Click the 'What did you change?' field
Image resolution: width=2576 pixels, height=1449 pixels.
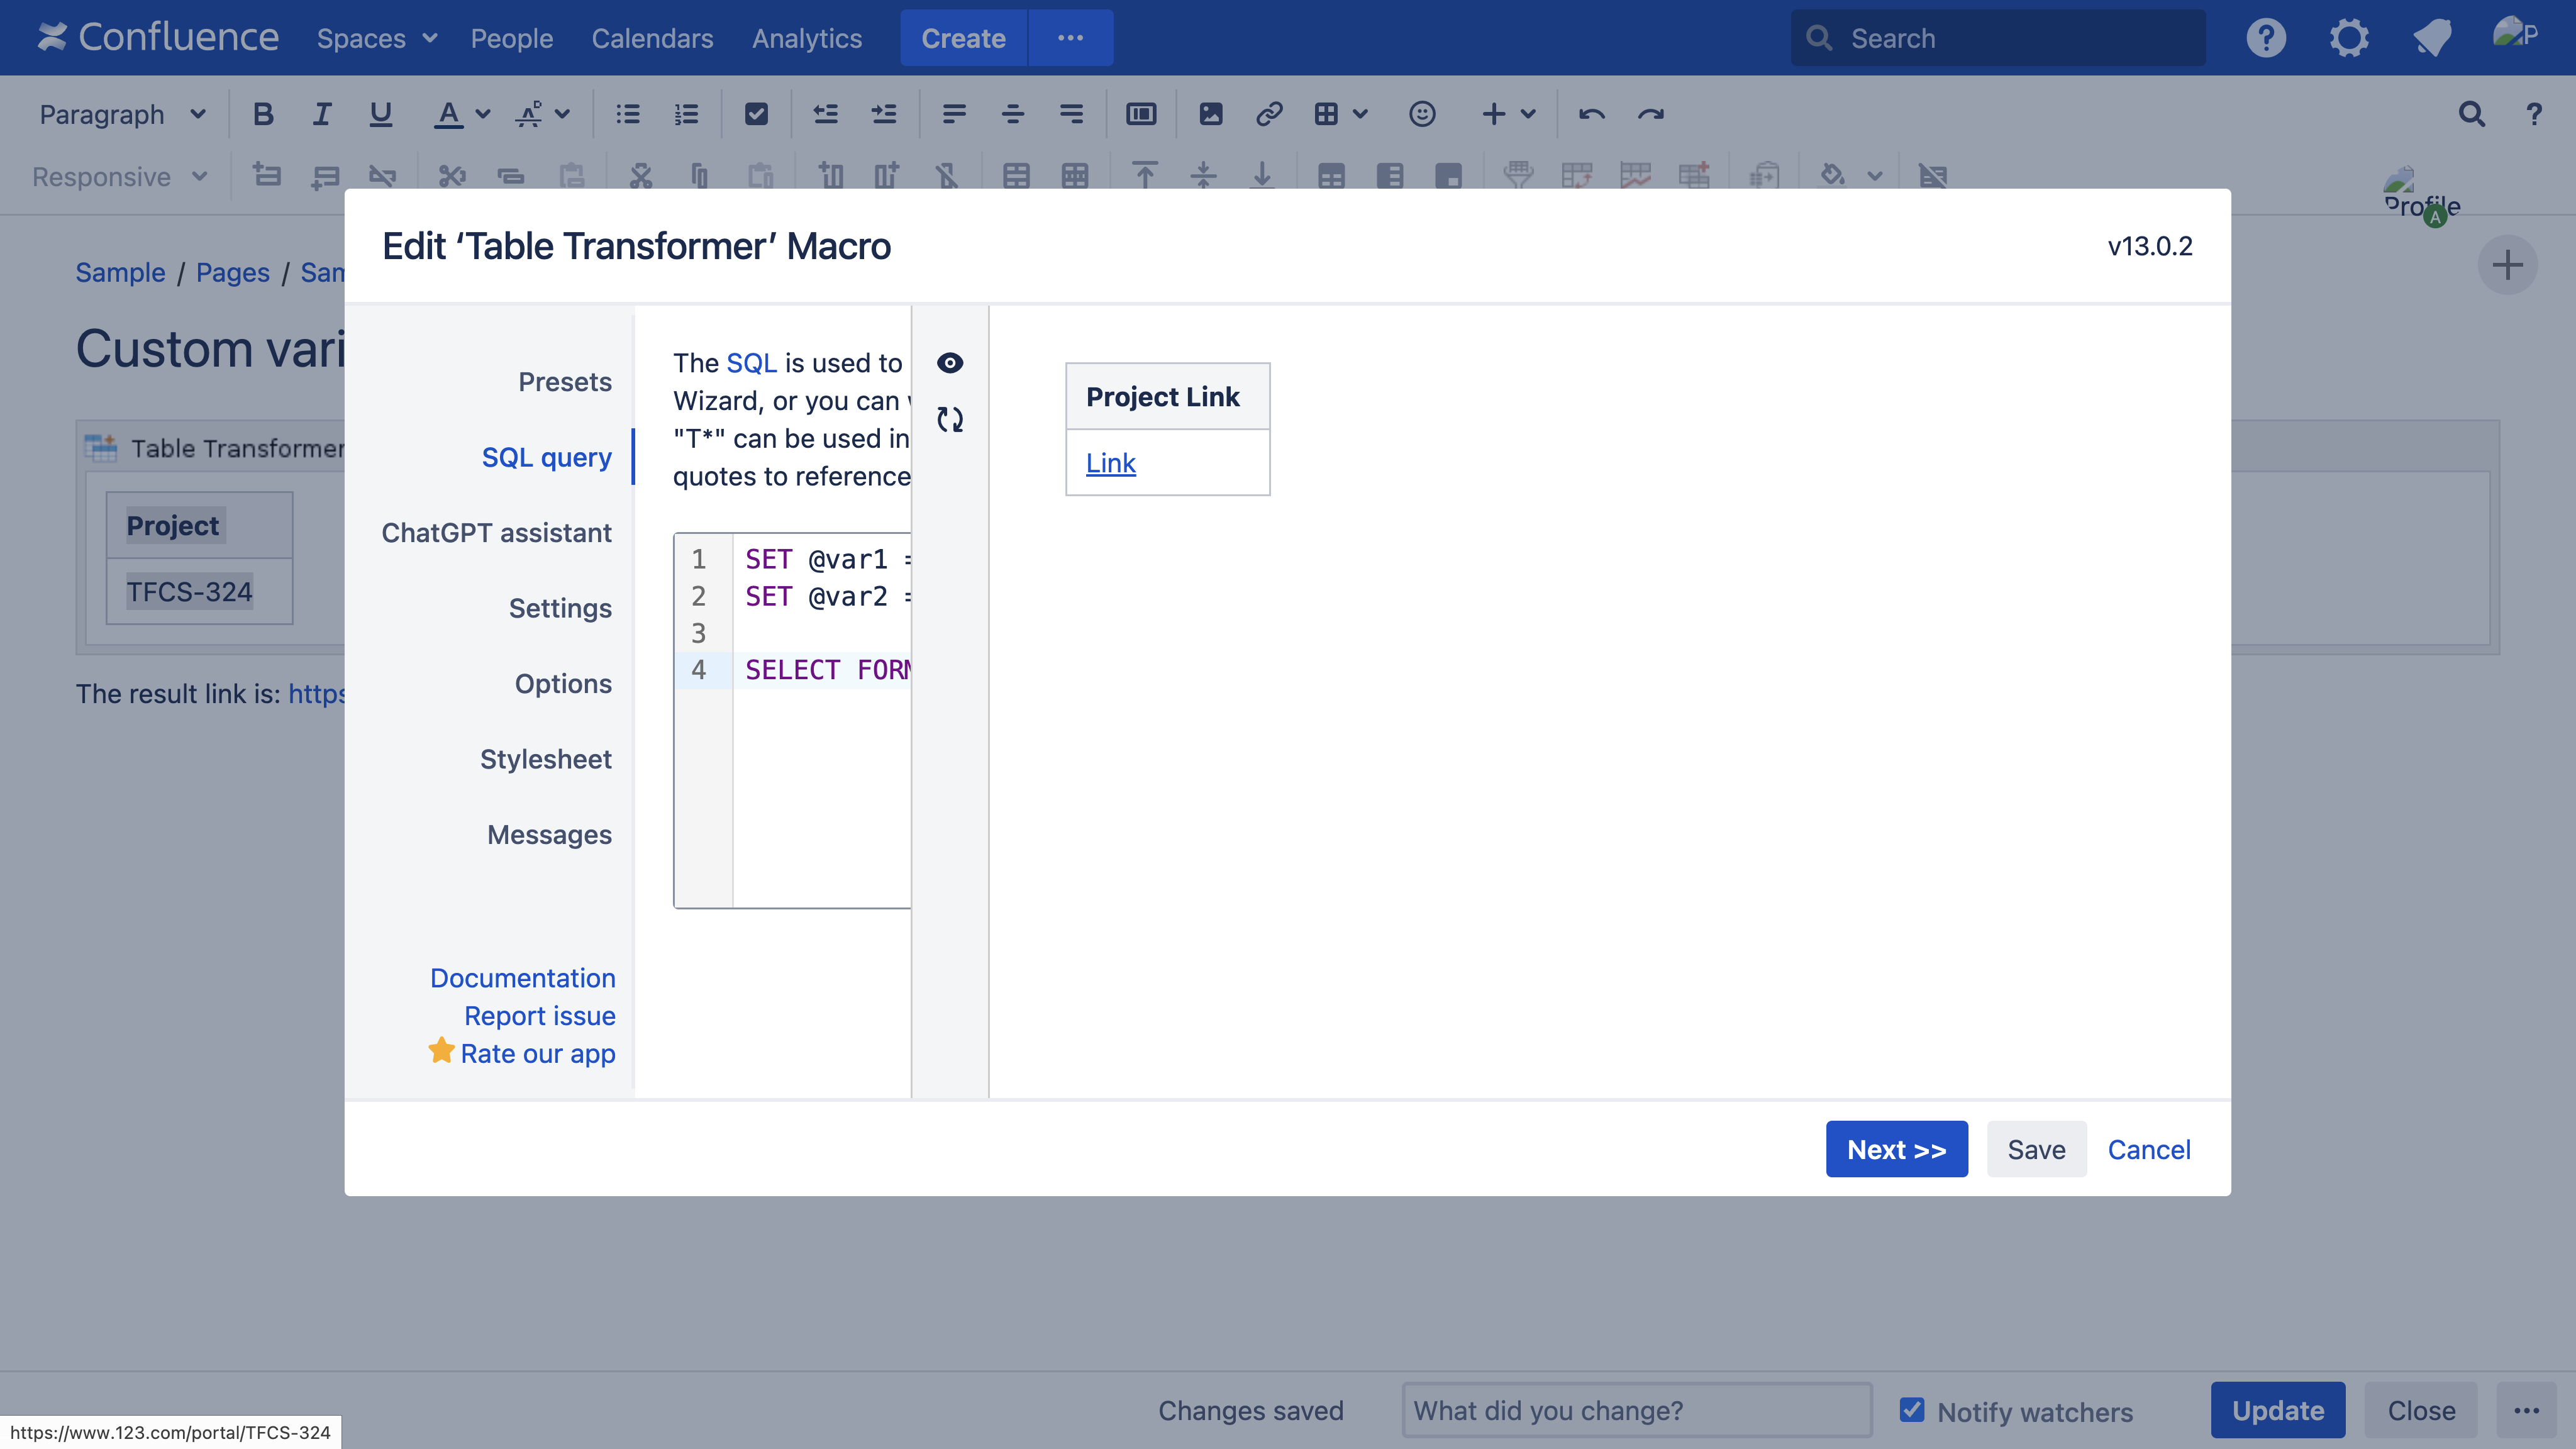pyautogui.click(x=1636, y=1410)
